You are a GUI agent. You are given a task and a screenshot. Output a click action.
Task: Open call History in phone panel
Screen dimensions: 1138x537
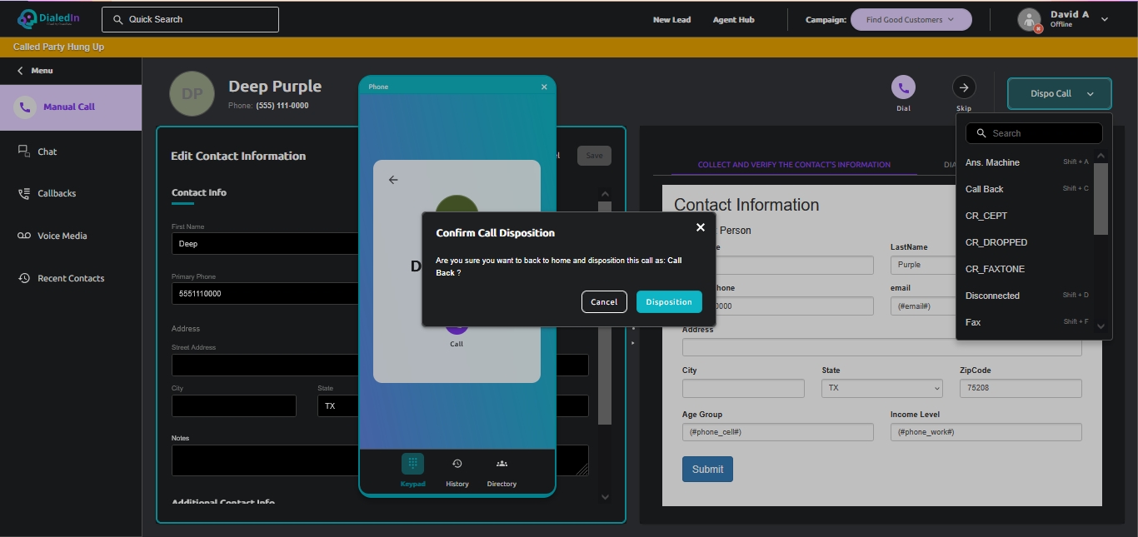[457, 470]
